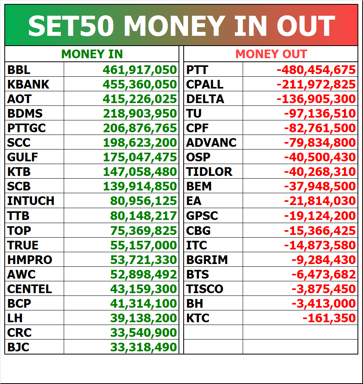
Task: Select the HMPRO ticker cell
Action: pyautogui.click(x=34, y=260)
